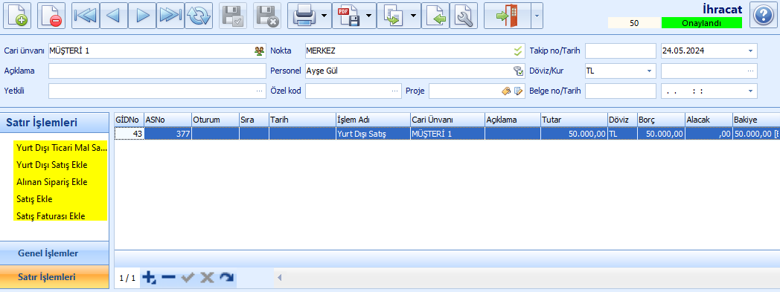Click the Satır İşlemleri panel header
Screen dimensions: 780x292
click(x=54, y=123)
